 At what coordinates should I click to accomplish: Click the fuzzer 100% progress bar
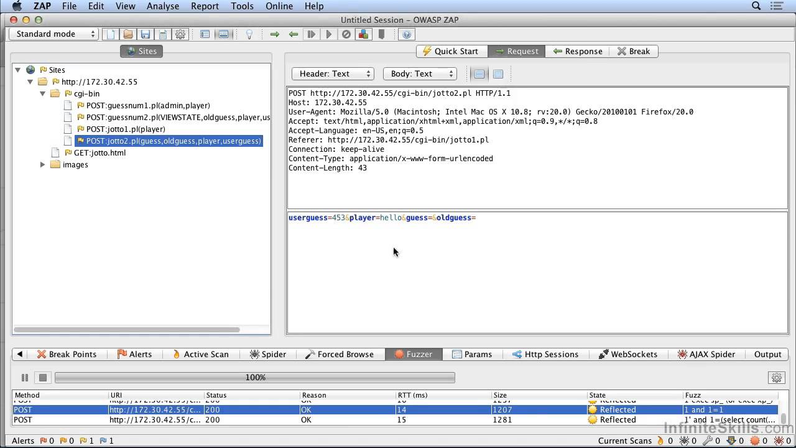255,378
